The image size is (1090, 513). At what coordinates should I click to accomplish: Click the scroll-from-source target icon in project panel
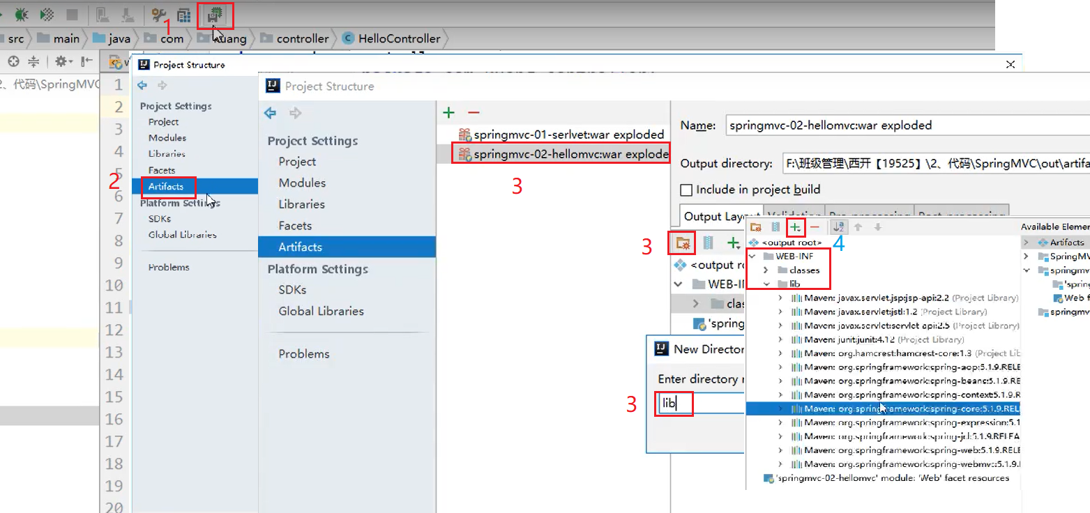(x=13, y=62)
